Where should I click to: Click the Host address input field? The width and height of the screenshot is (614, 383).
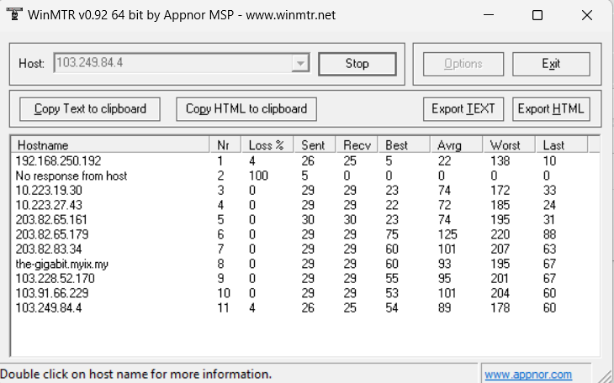point(172,64)
